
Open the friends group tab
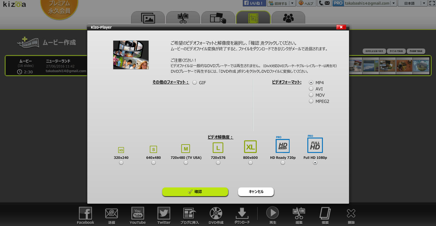(x=288, y=18)
